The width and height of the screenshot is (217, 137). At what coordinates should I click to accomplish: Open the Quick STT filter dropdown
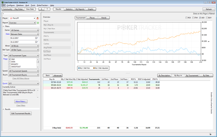(24, 84)
